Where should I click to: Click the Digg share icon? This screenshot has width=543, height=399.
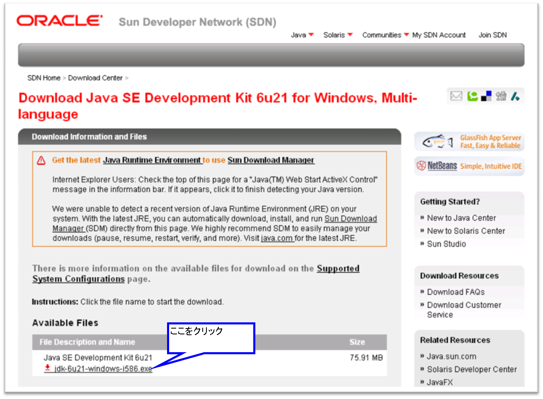pyautogui.click(x=501, y=96)
